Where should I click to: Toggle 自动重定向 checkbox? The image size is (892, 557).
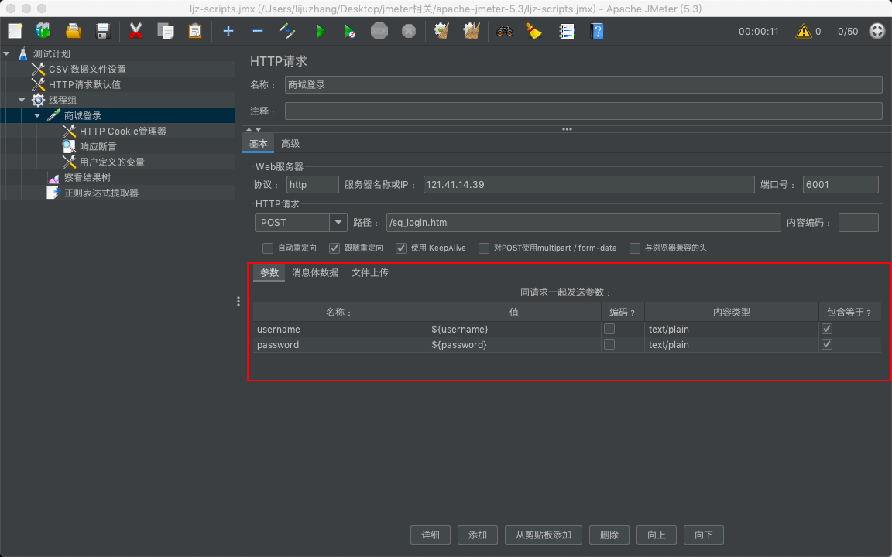(x=267, y=248)
